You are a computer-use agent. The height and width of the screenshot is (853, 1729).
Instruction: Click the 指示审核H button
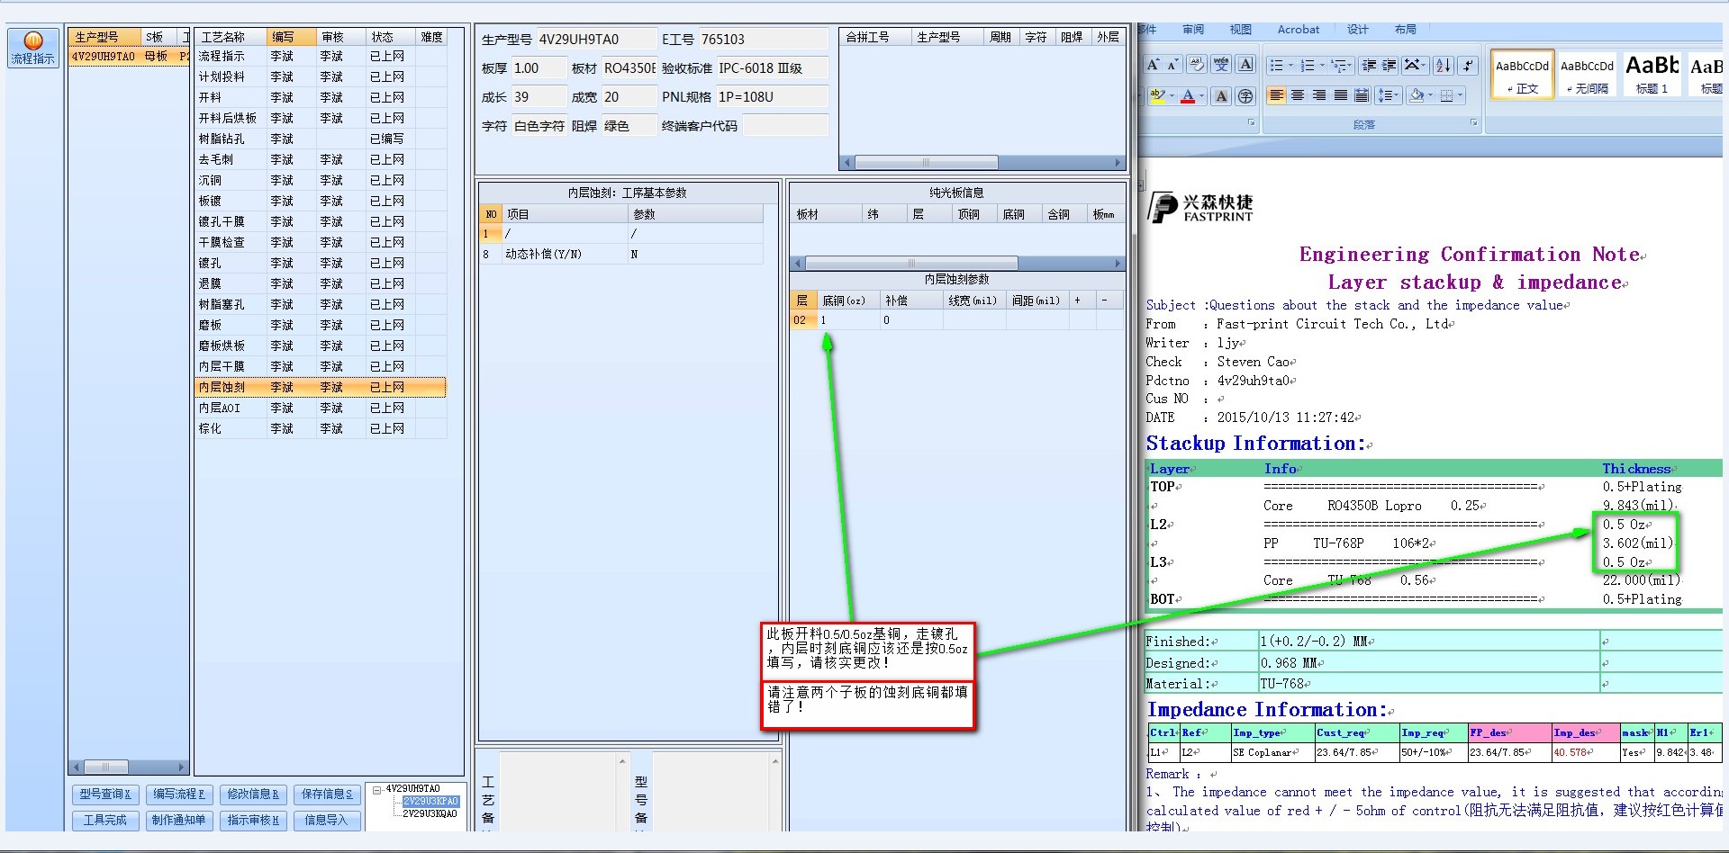(x=253, y=821)
